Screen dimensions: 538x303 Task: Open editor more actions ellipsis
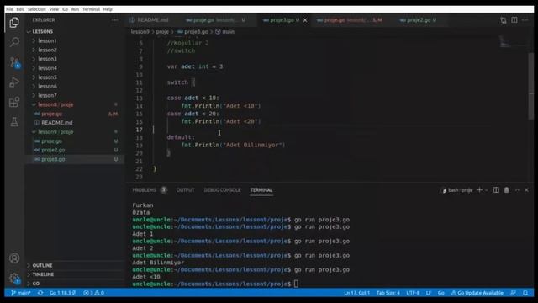[x=525, y=20]
